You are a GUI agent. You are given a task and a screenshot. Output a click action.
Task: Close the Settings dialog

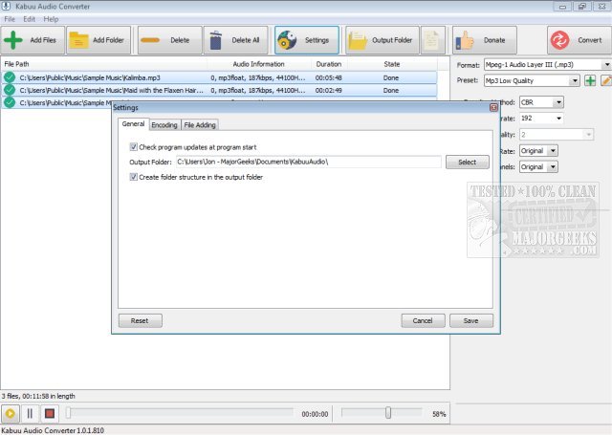[x=493, y=108]
